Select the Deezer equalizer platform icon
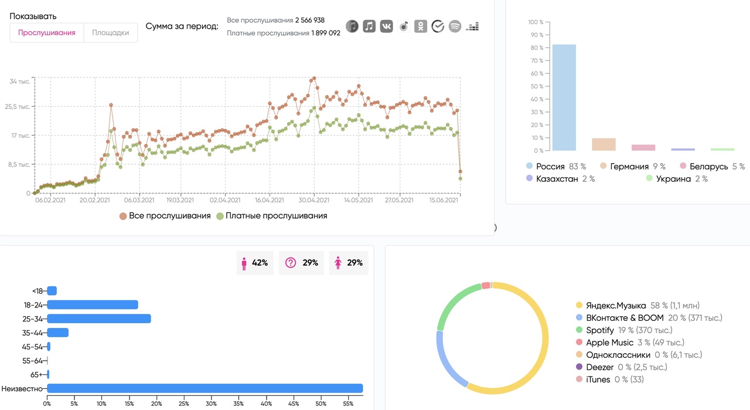The width and height of the screenshot is (750, 410). tap(472, 26)
